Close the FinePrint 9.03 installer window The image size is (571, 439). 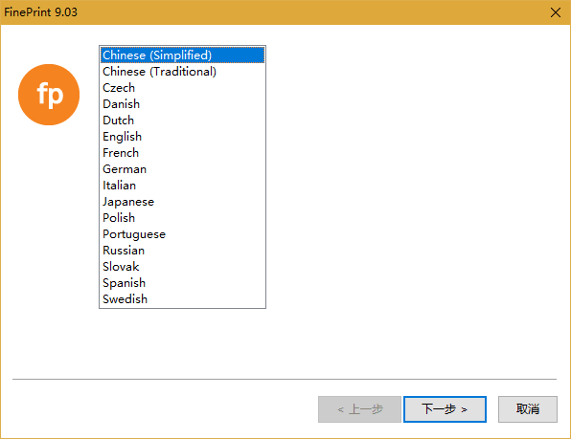pyautogui.click(x=556, y=12)
